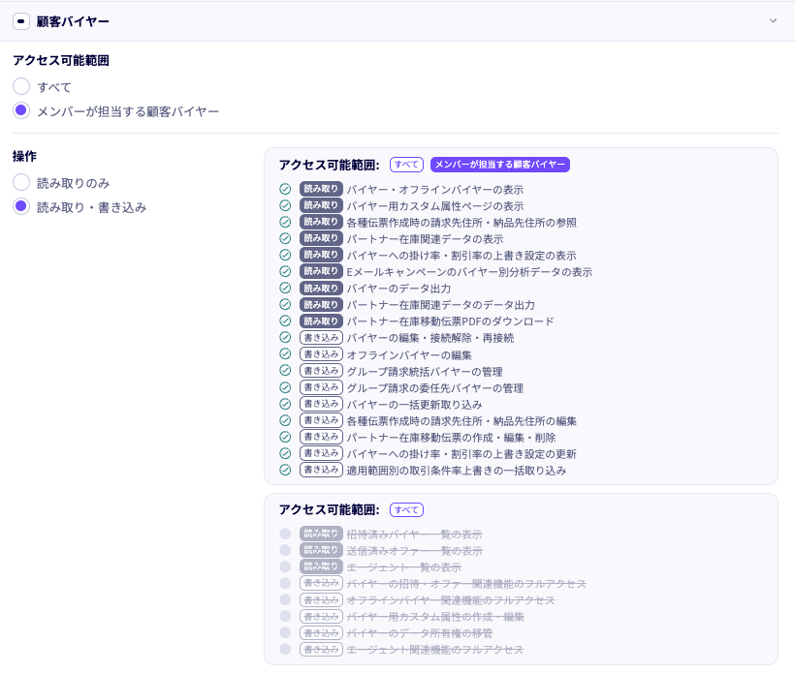Select the メンバーが担当する顧客バイヤー radio button
This screenshot has width=795, height=673.
click(19, 110)
